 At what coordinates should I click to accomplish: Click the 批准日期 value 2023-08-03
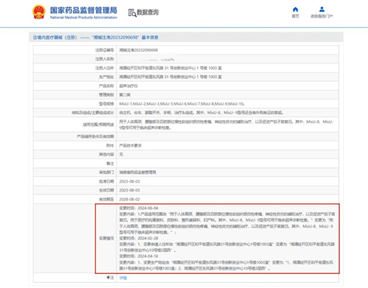point(130,181)
